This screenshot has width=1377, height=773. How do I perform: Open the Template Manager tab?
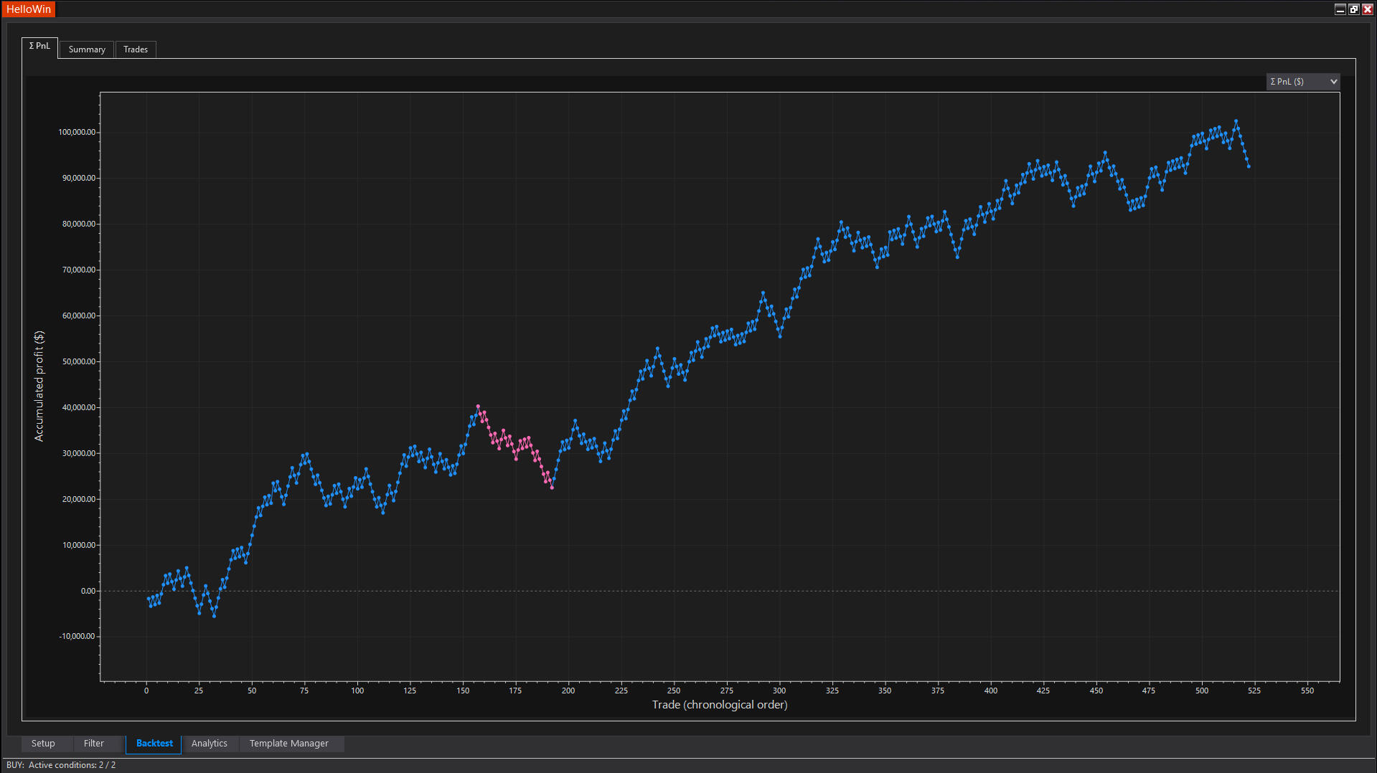pos(288,744)
